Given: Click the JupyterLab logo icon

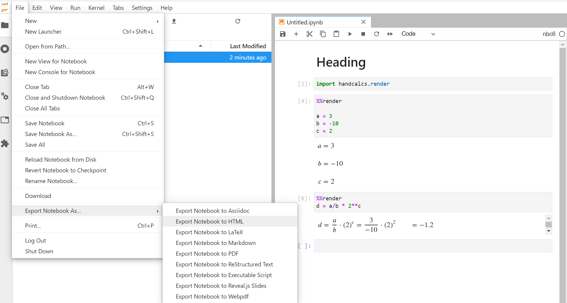Looking at the screenshot, I should [5, 7].
